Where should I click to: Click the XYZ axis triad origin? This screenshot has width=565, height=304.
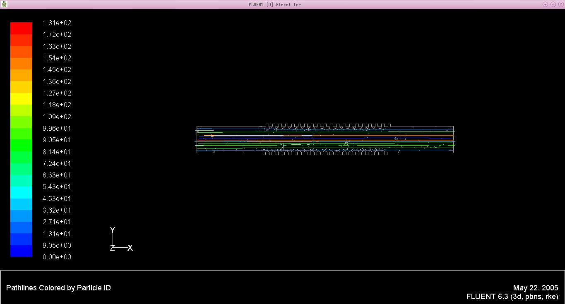tap(113, 248)
